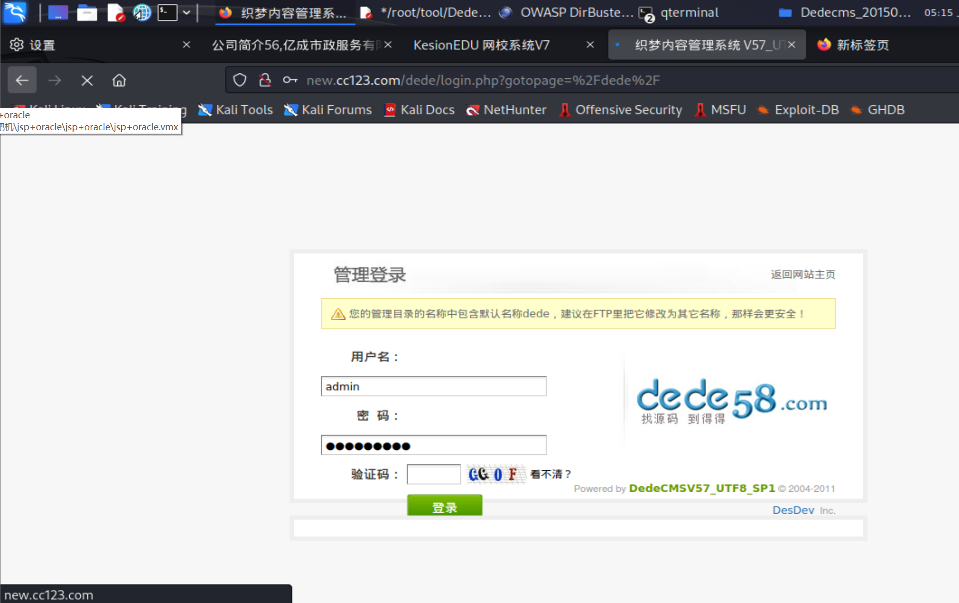
Task: Go to the browser home page
Action: coord(119,80)
